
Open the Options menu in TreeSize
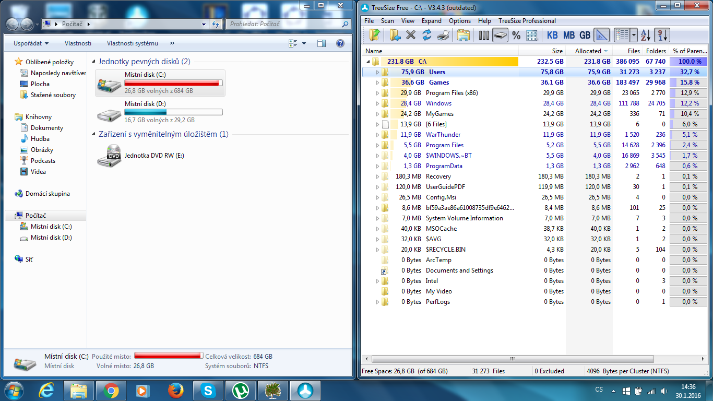460,21
